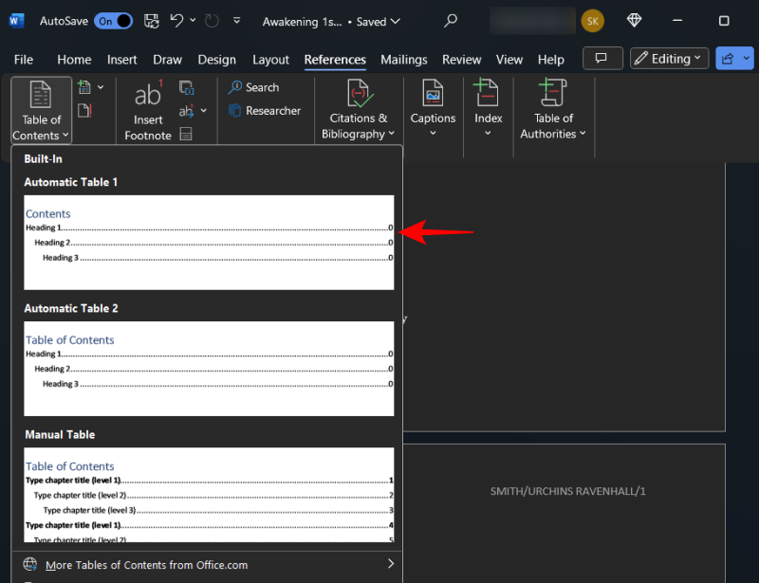Select Automatic Table 1 preview

[208, 242]
